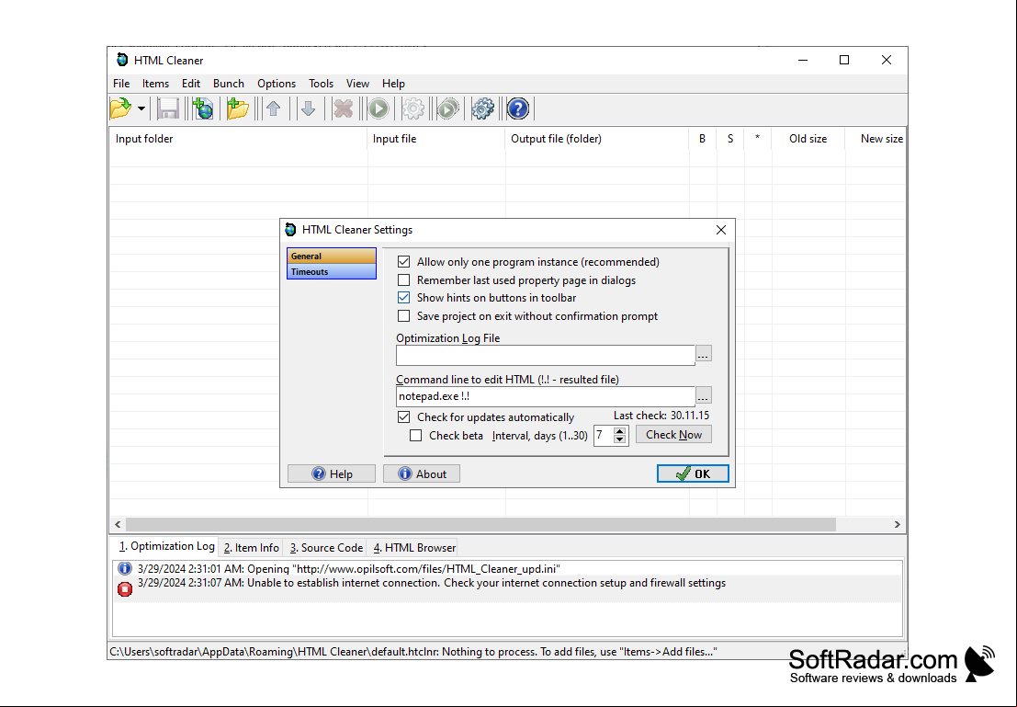Viewport: 1017px width, 707px height.
Task: Open the Tools menu
Action: (321, 83)
